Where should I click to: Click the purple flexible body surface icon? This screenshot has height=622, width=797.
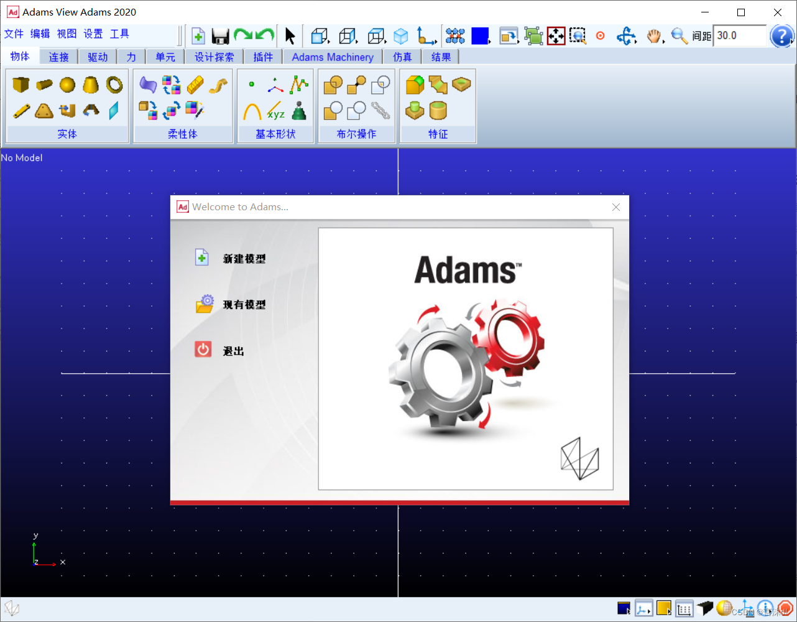tap(148, 85)
